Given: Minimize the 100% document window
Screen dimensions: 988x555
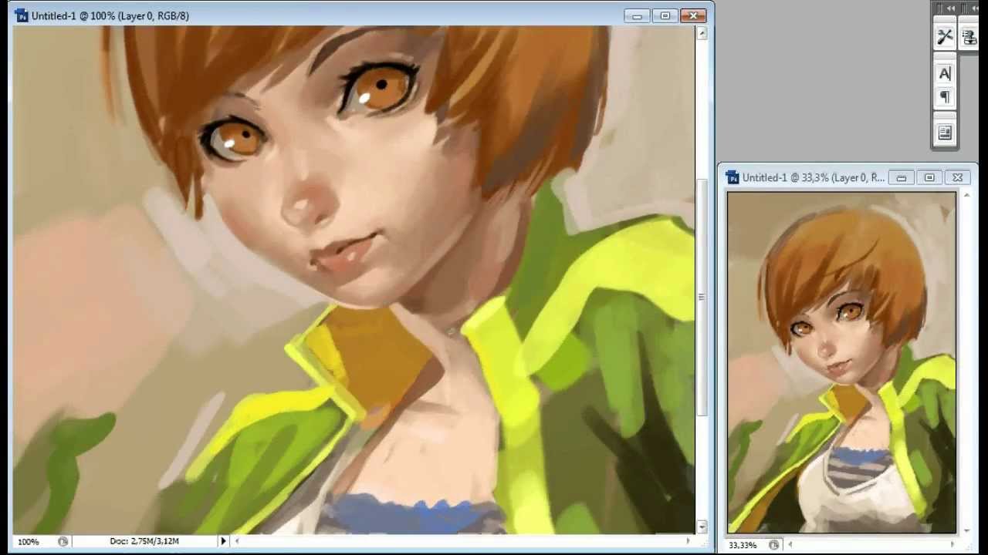Looking at the screenshot, I should [x=637, y=15].
